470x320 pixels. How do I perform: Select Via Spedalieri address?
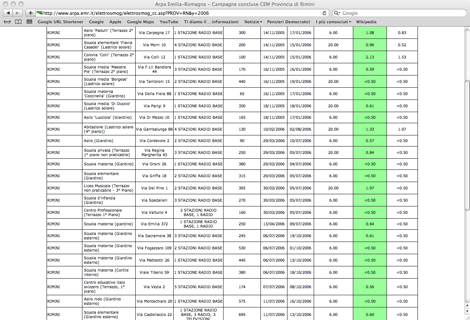tap(154, 200)
